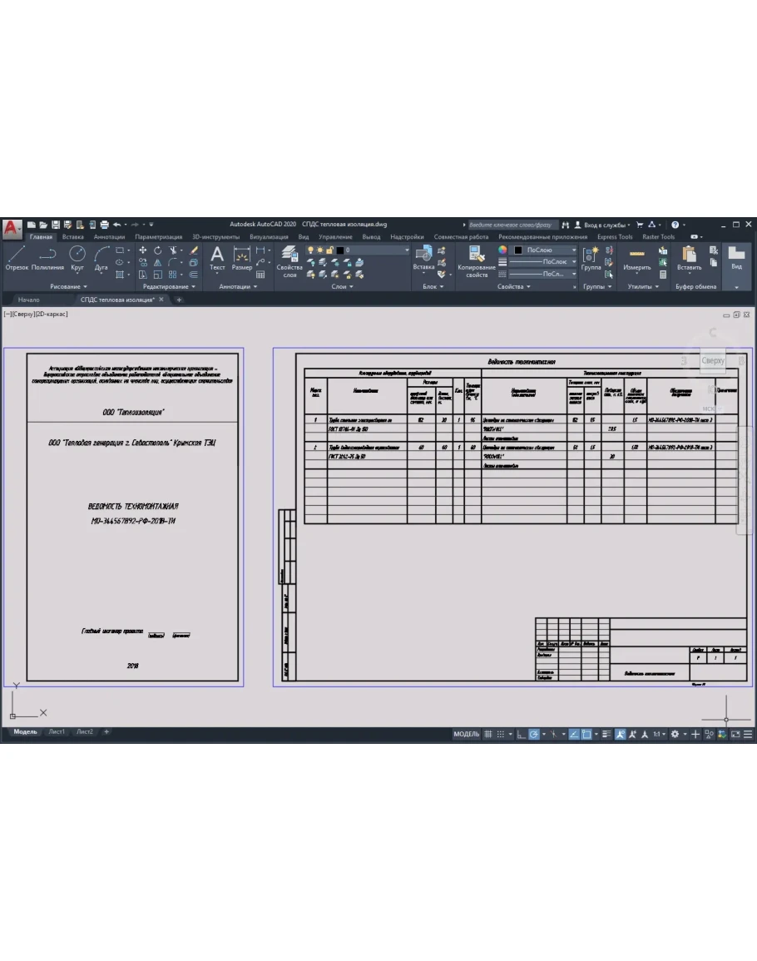The image size is (757, 961).
Task: Switch to the Вставка ribbon tab
Action: coord(72,237)
